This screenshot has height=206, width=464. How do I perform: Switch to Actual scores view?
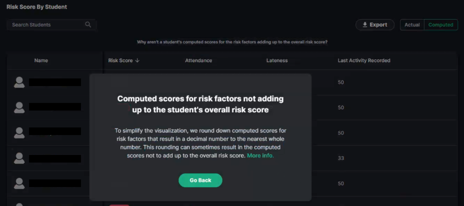[412, 25]
